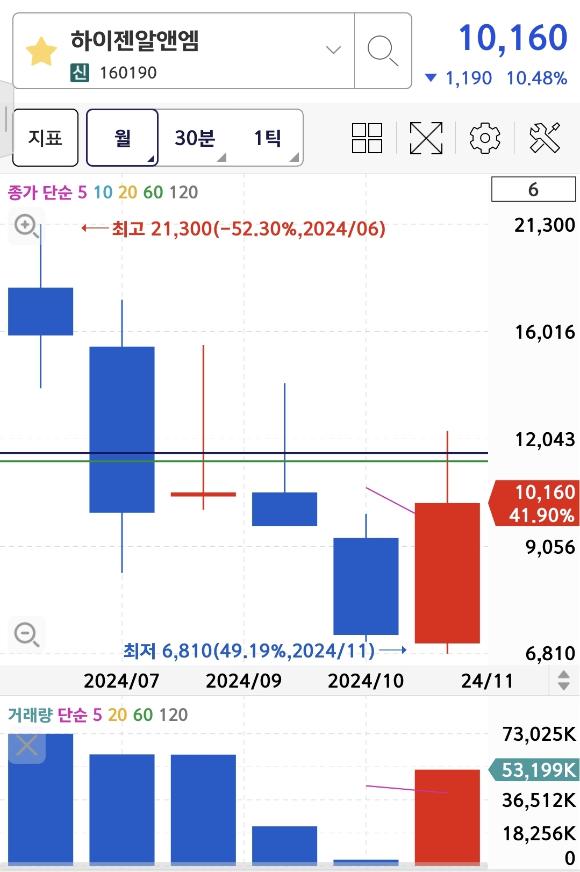
Task: Click the 9,056 price axis label
Action: tap(550, 547)
